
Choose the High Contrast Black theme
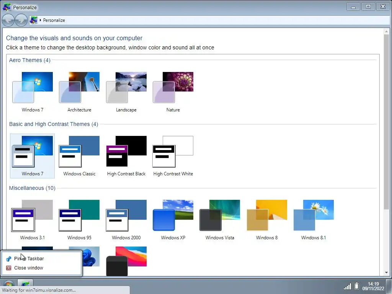[x=126, y=156]
